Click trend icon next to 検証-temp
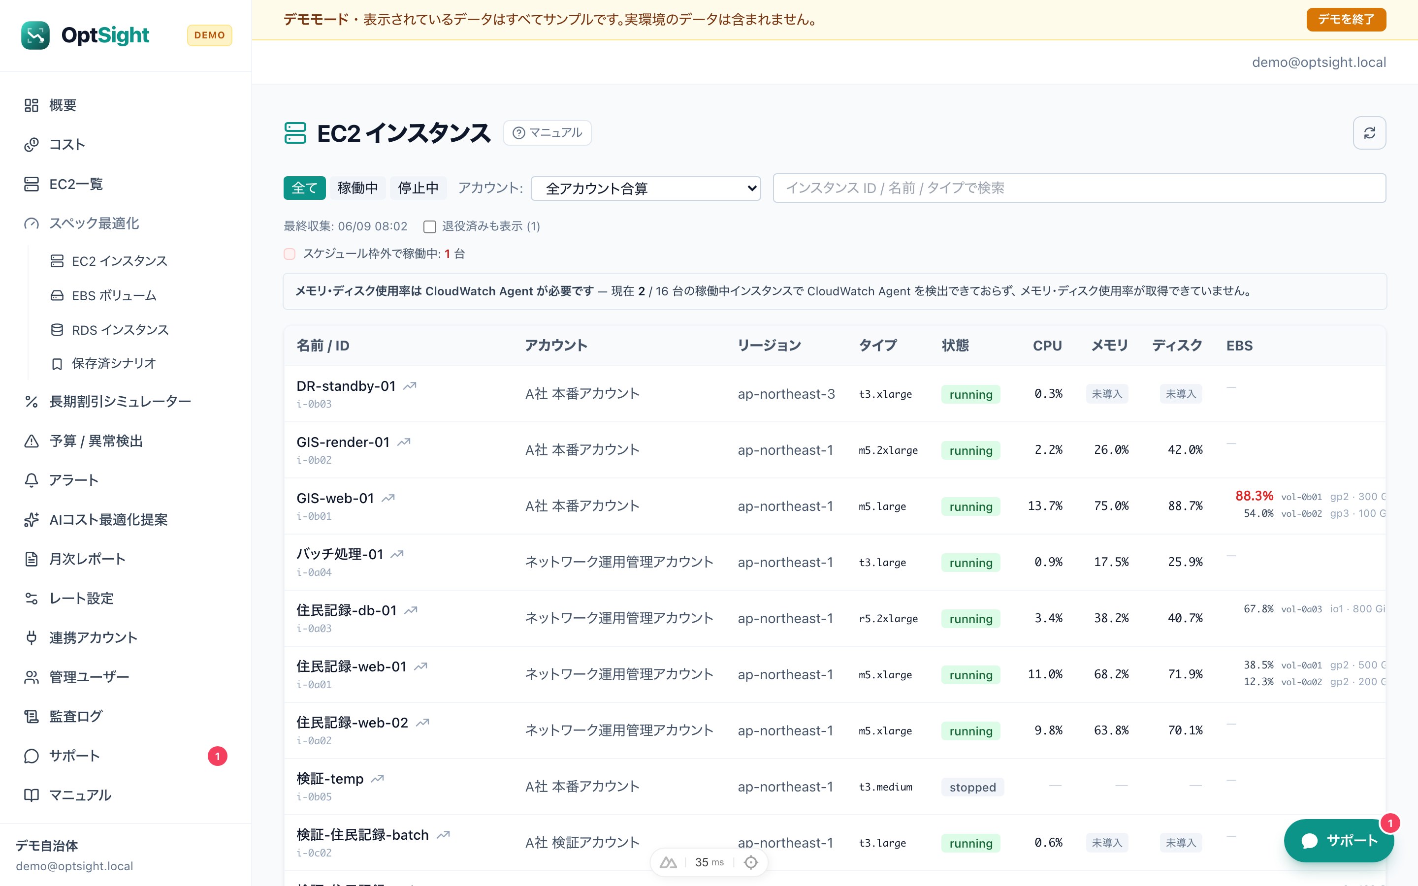This screenshot has width=1418, height=886. (377, 779)
